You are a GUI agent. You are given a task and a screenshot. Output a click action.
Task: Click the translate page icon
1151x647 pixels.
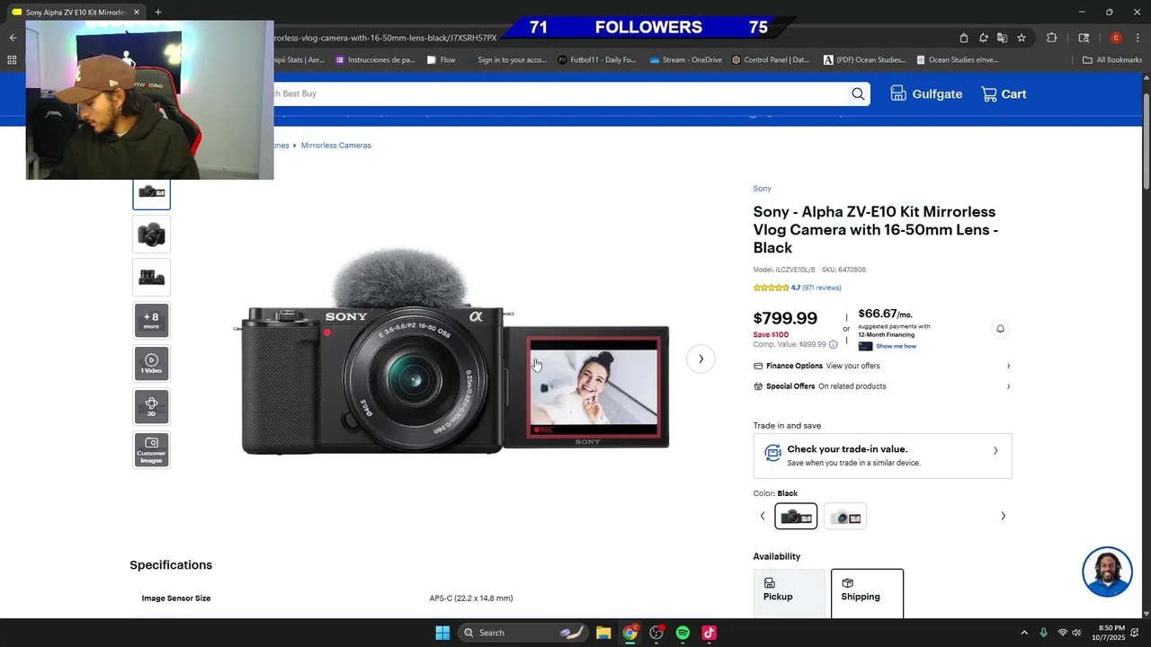point(1002,38)
